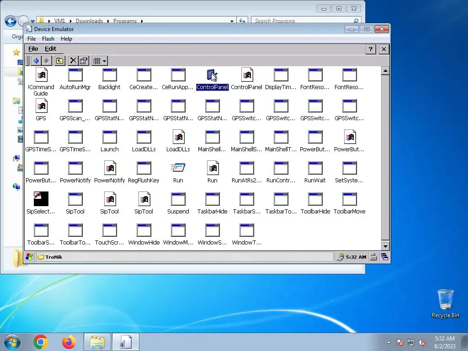This screenshot has height=351, width=468.
Task: Select the !Command Guide document icon
Action: click(41, 75)
